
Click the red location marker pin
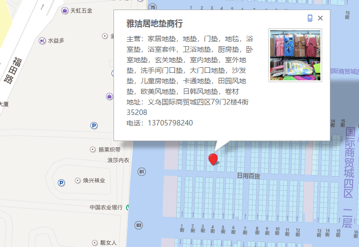point(213,160)
